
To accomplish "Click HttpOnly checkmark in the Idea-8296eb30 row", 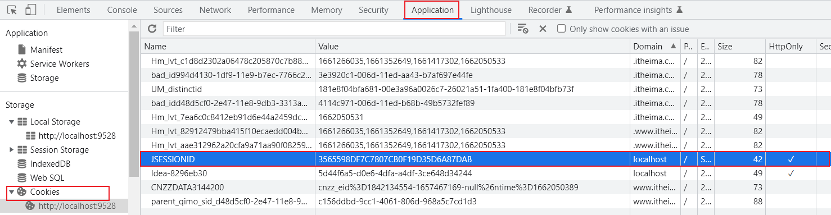I will pyautogui.click(x=791, y=173).
